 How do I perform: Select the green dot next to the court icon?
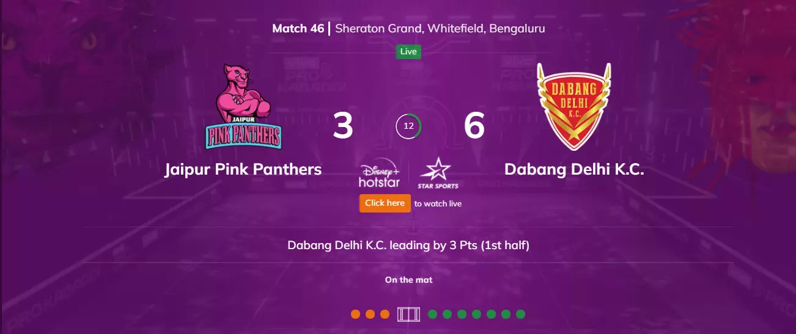point(433,314)
